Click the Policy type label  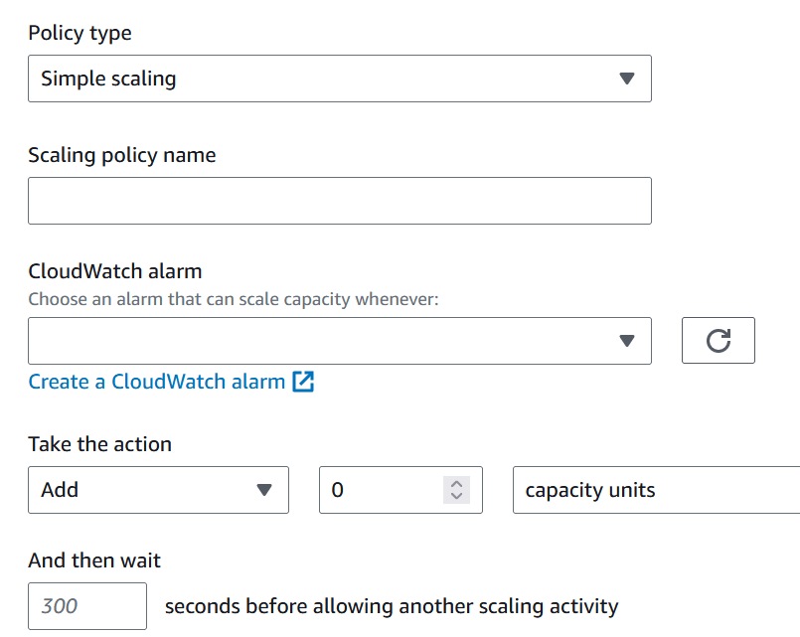click(x=80, y=33)
